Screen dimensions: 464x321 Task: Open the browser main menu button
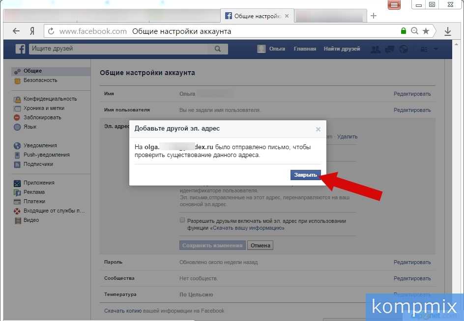pos(394,5)
